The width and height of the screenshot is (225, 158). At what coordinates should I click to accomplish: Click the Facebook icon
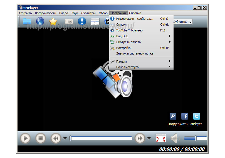click(x=185, y=116)
